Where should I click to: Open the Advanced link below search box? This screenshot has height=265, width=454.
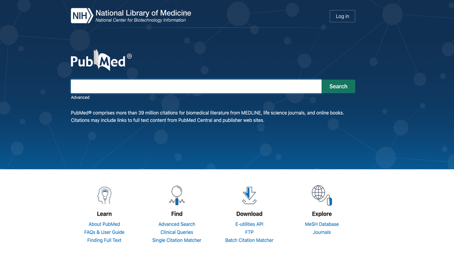point(80,97)
